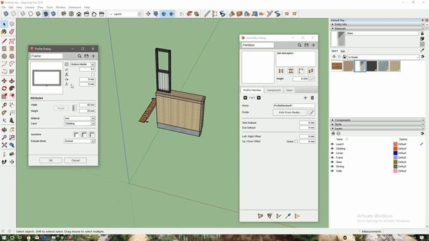
Task: Activate the Move tool
Action: (x=4, y=81)
